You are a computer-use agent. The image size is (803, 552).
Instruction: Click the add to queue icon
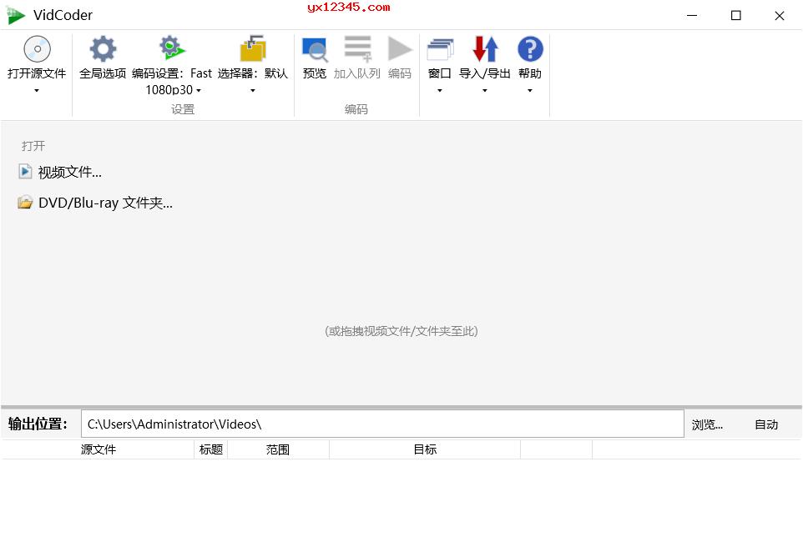[x=357, y=48]
